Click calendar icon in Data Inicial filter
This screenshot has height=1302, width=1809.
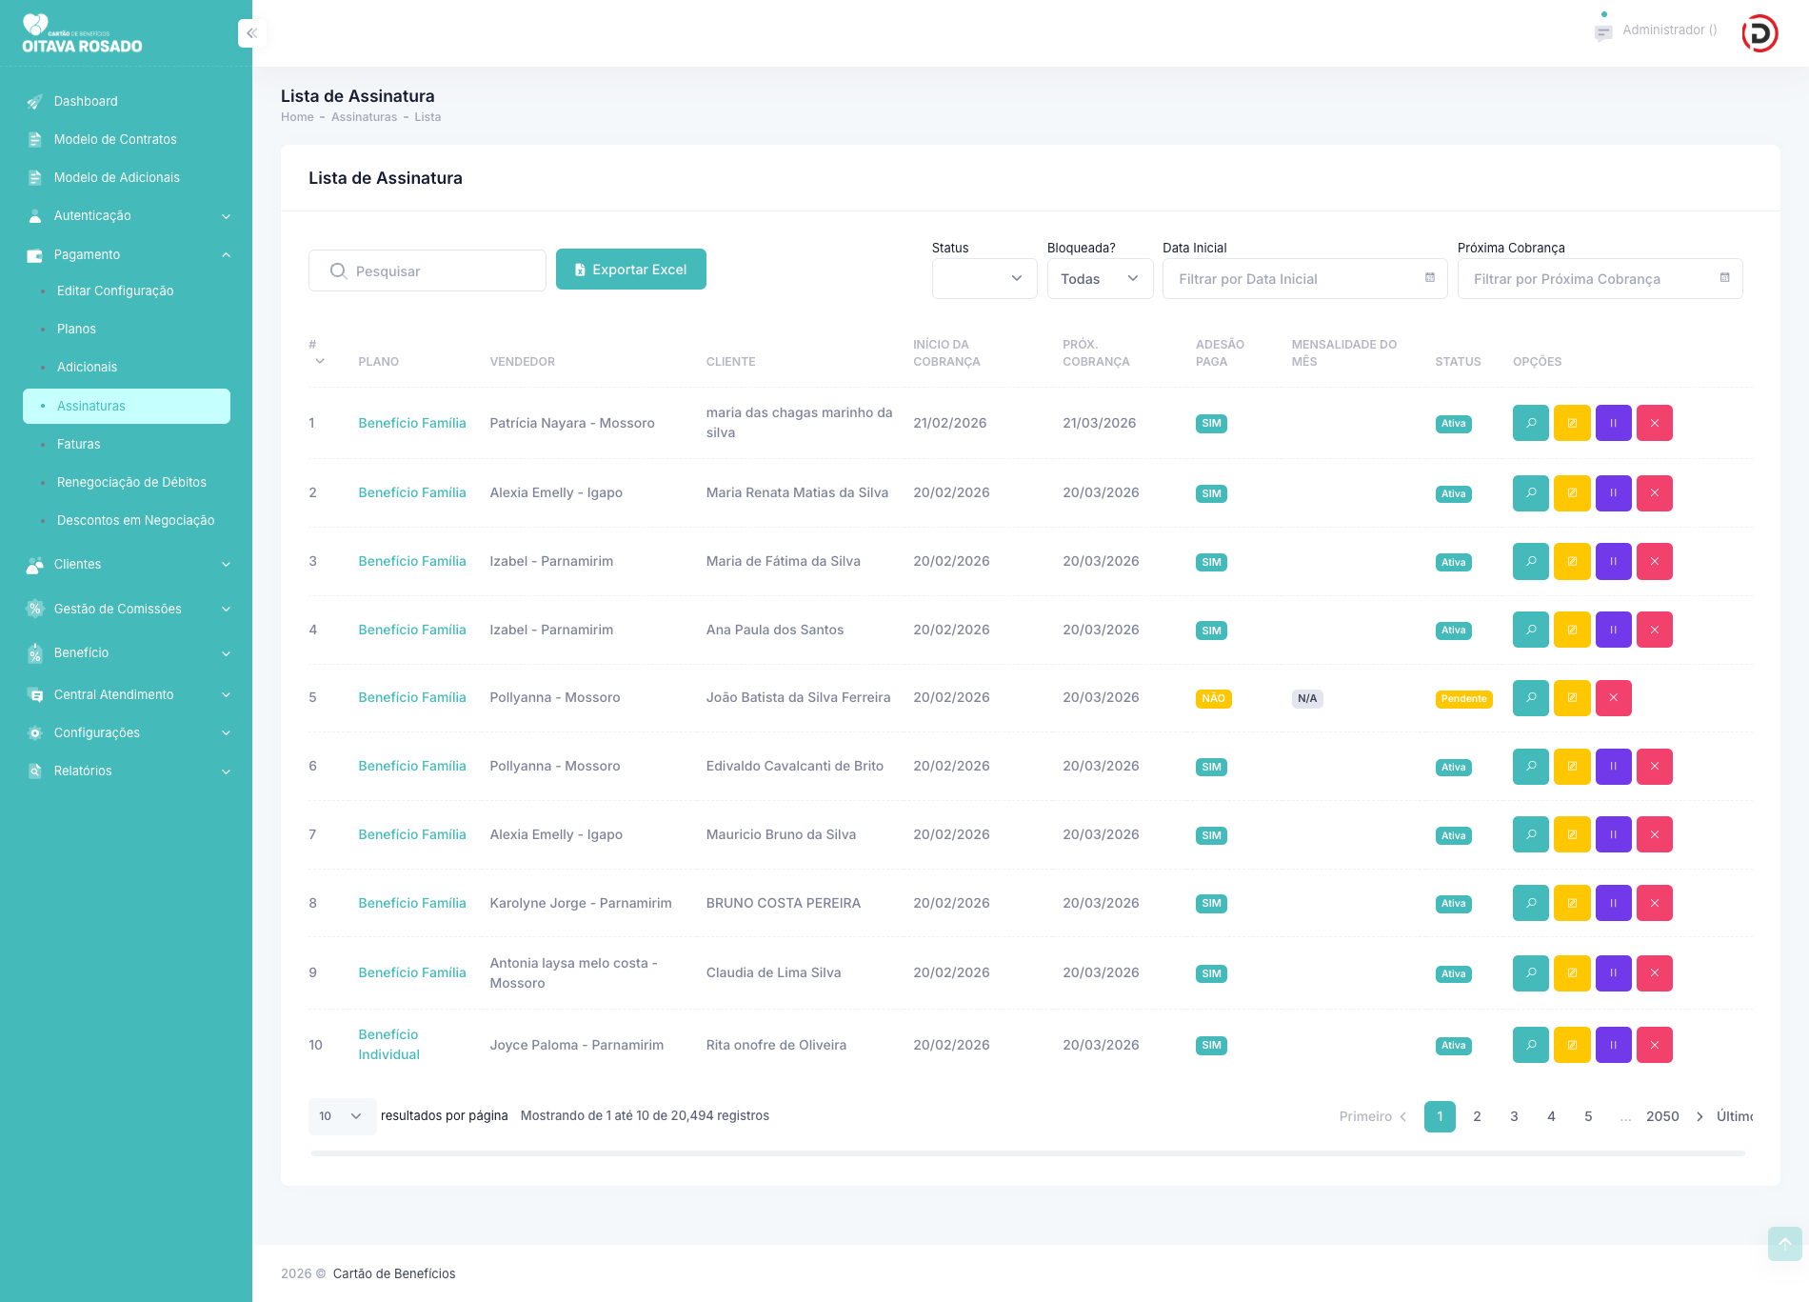click(x=1429, y=278)
